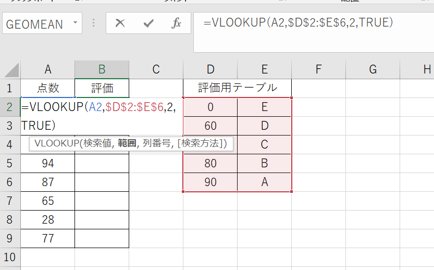Click the Enter checkmark formula button

(148, 23)
